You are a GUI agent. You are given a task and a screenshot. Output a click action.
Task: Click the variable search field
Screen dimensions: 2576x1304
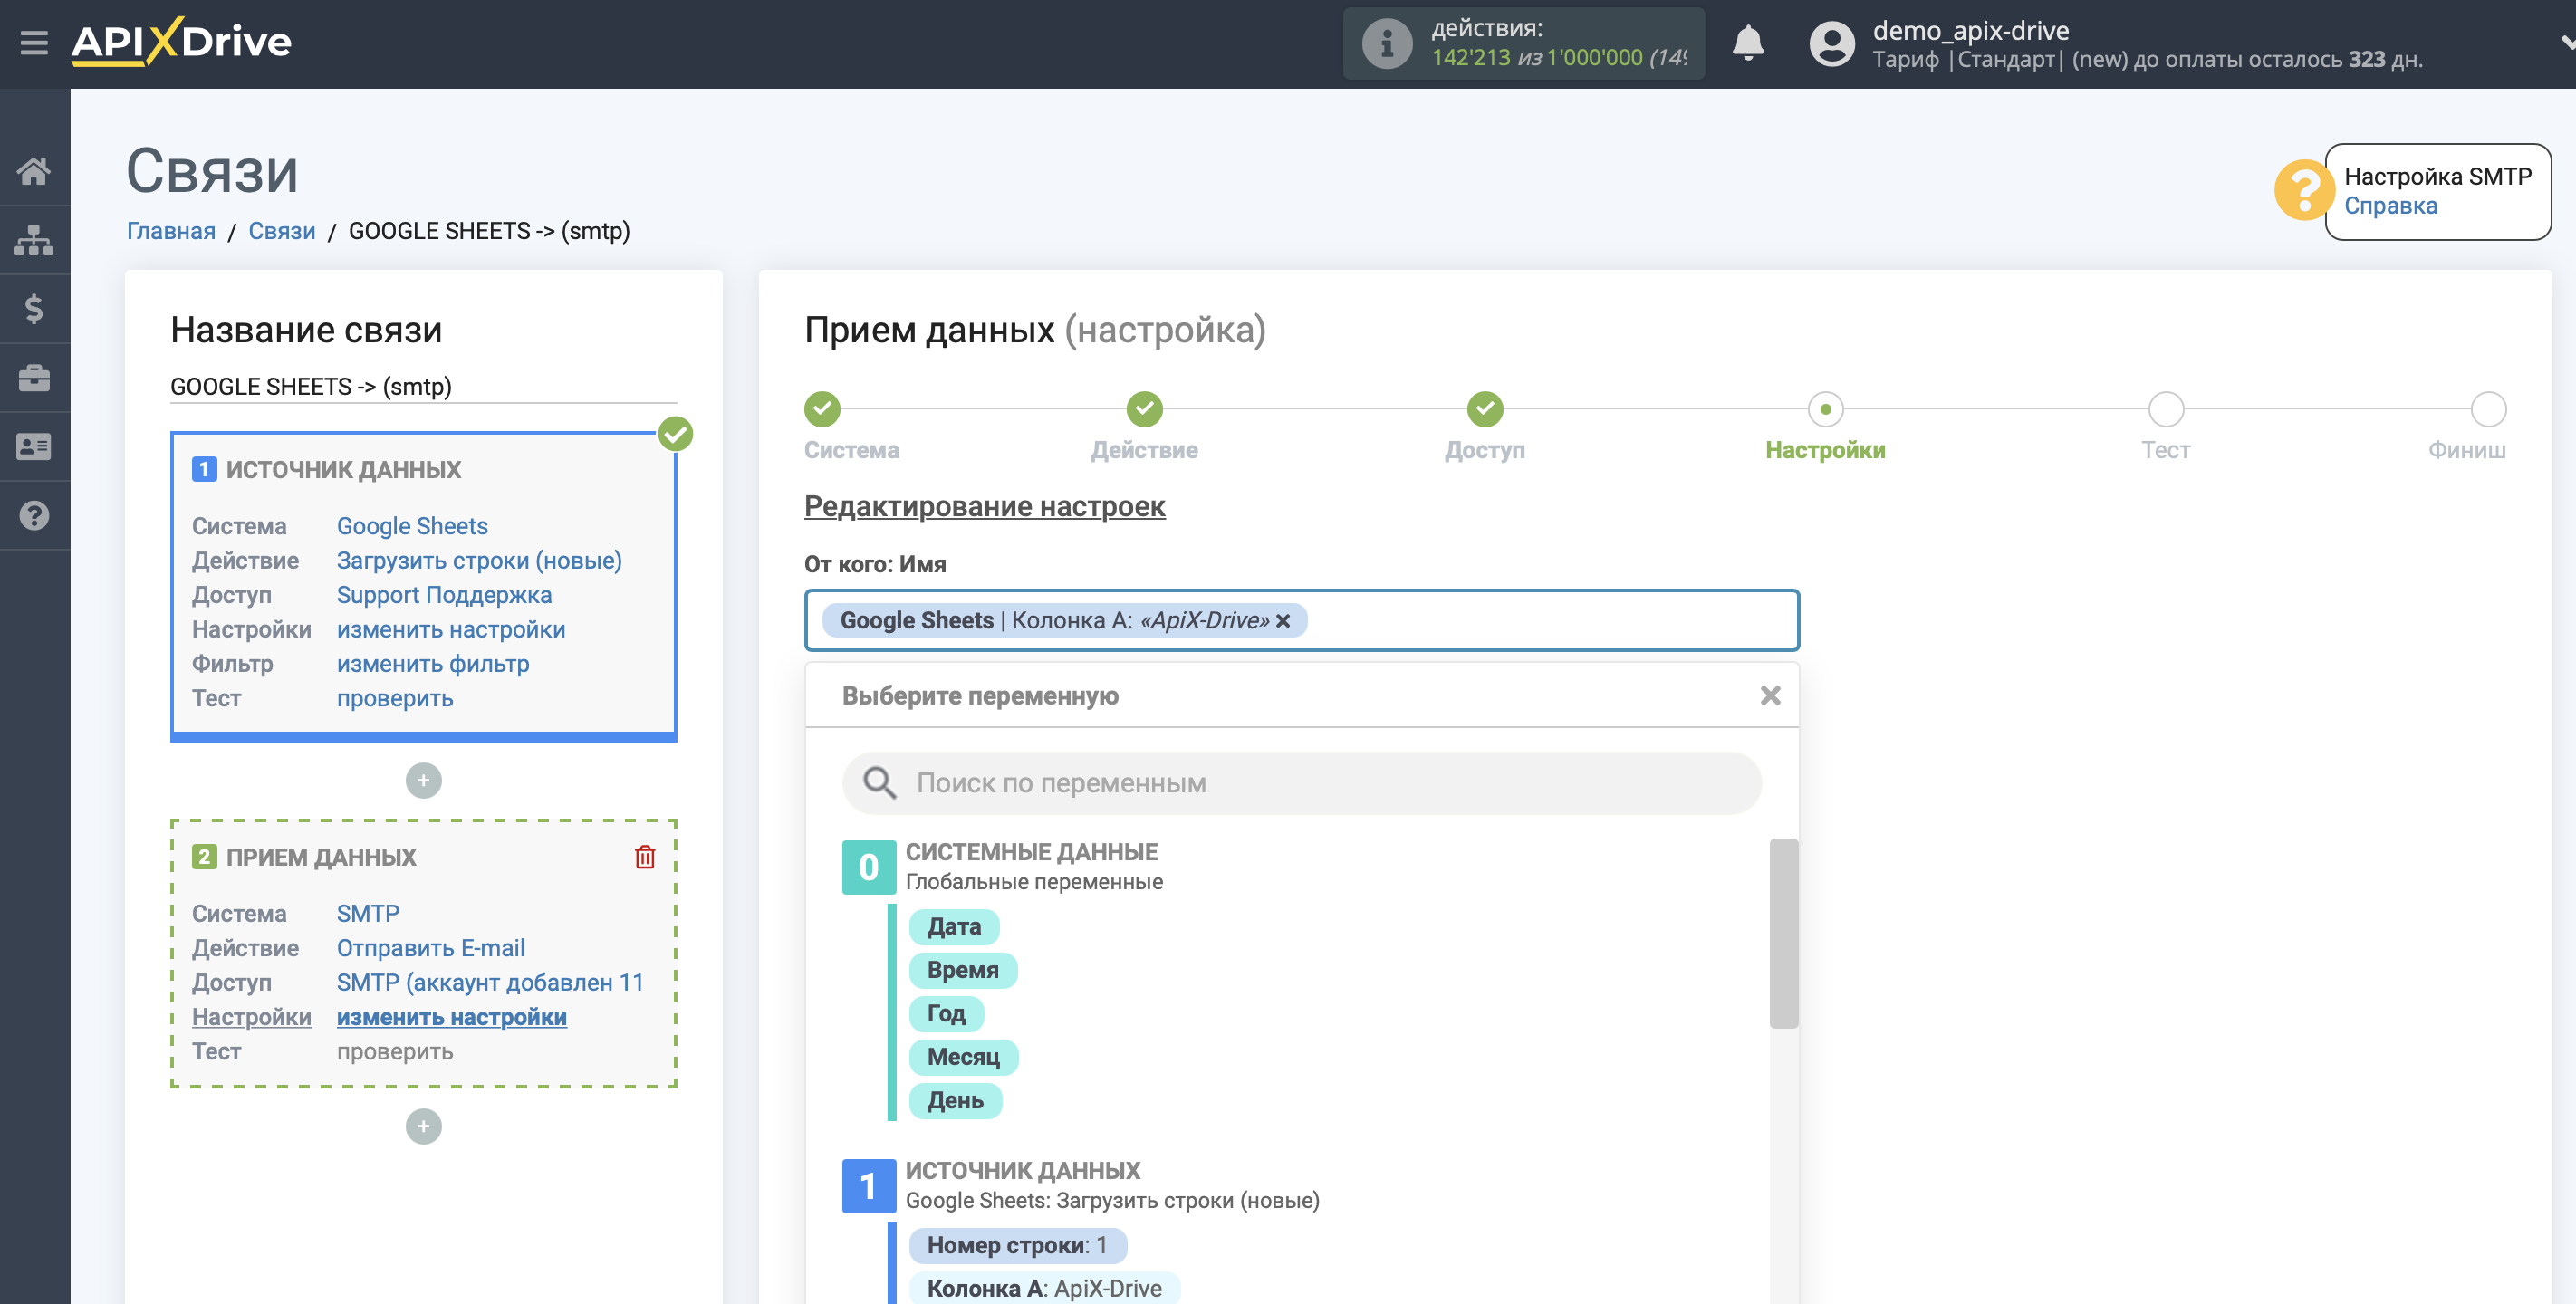1301,783
